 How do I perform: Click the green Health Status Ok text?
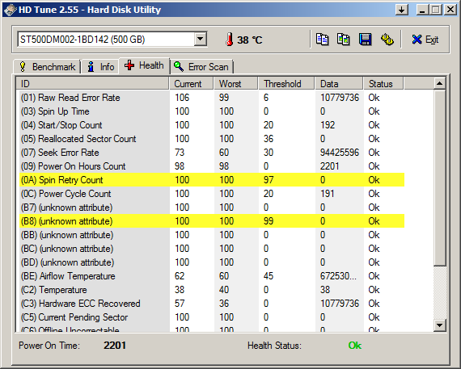[x=355, y=346]
